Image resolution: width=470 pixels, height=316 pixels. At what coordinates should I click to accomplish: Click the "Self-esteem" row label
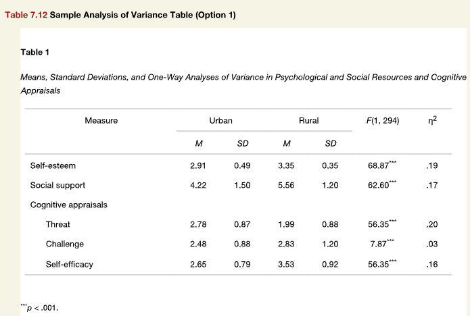52,165
